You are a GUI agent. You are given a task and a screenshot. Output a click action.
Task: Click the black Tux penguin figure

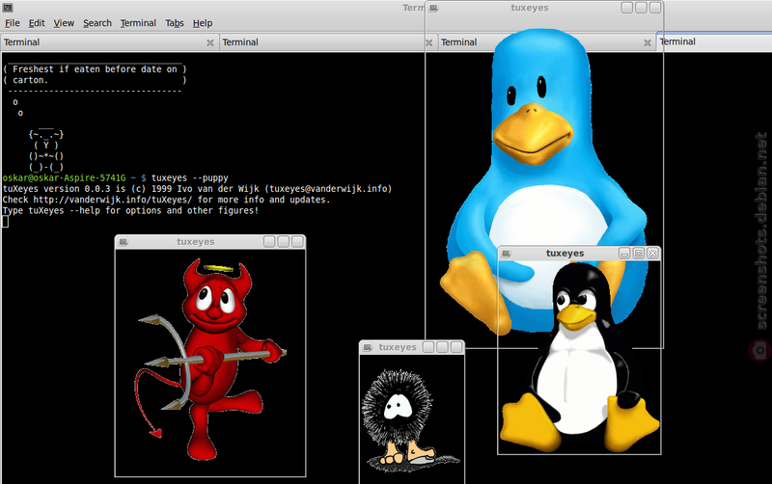(x=578, y=359)
